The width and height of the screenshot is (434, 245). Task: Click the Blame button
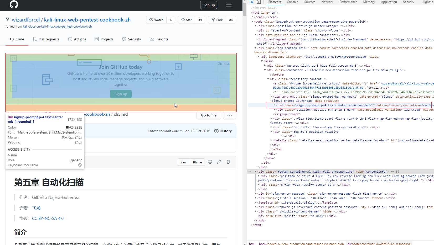(x=198, y=162)
